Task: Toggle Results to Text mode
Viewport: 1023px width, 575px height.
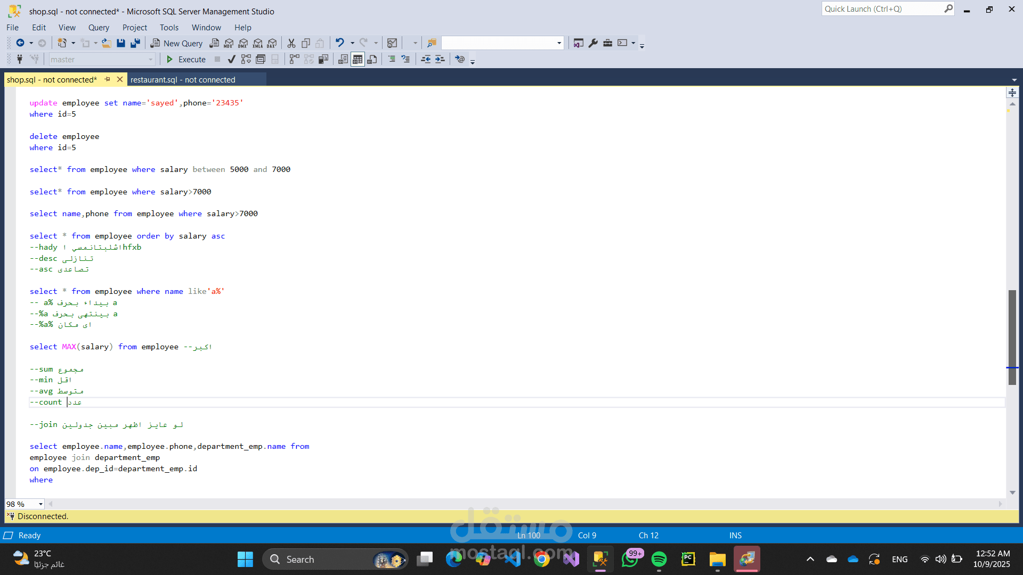Action: coord(343,59)
